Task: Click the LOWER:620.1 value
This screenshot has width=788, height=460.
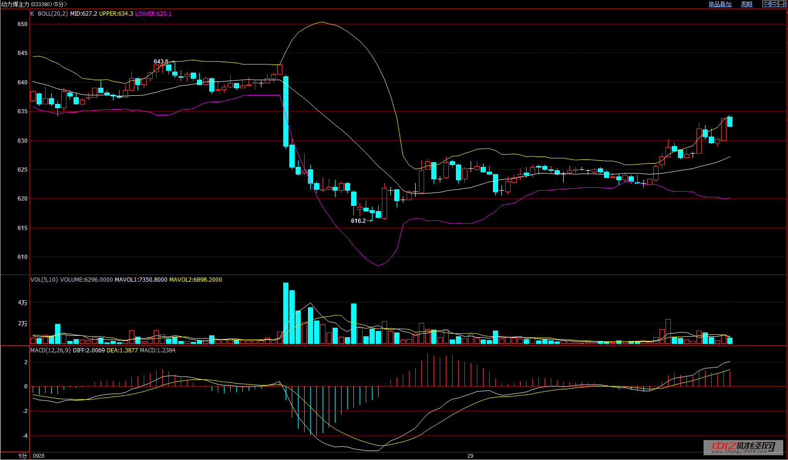Action: pyautogui.click(x=153, y=14)
